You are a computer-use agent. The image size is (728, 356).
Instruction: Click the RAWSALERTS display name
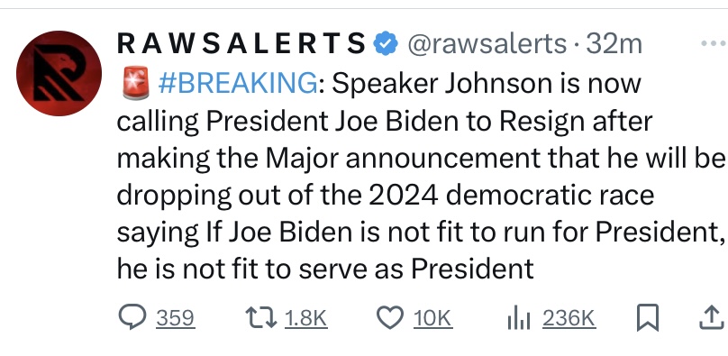(241, 43)
